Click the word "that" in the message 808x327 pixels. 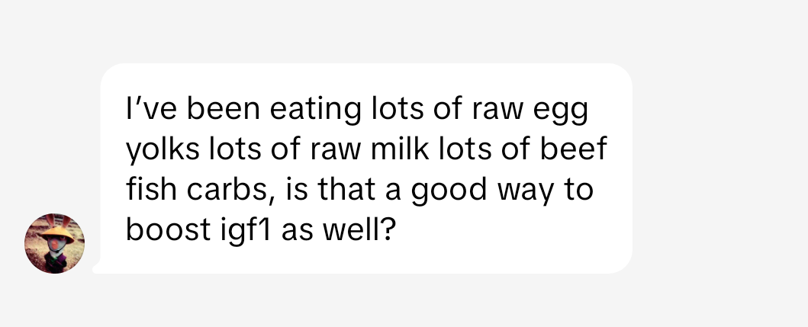(351, 189)
